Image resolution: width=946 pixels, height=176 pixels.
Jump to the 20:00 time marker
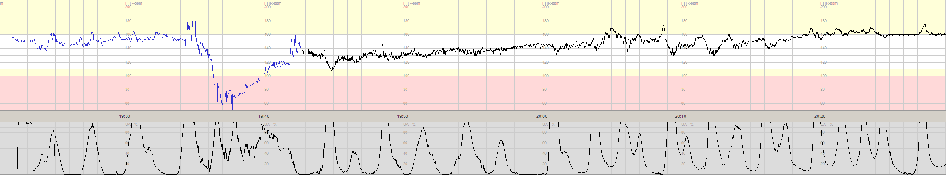(542, 117)
